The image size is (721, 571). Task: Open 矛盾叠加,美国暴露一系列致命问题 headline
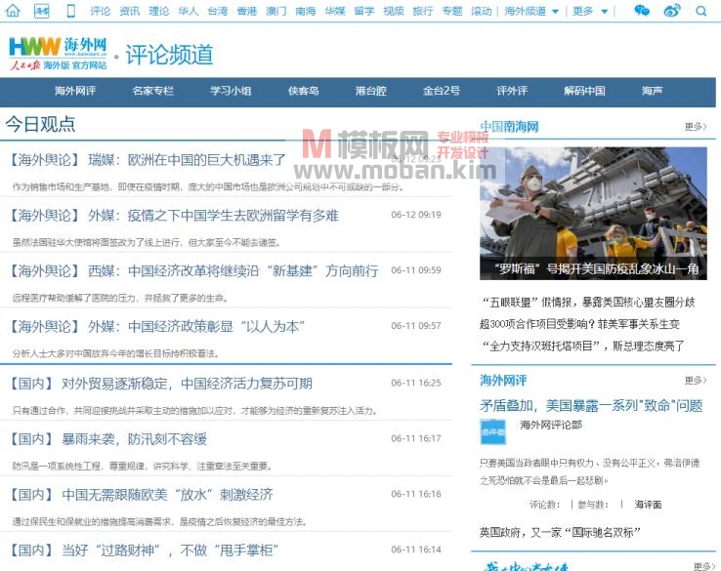(591, 406)
